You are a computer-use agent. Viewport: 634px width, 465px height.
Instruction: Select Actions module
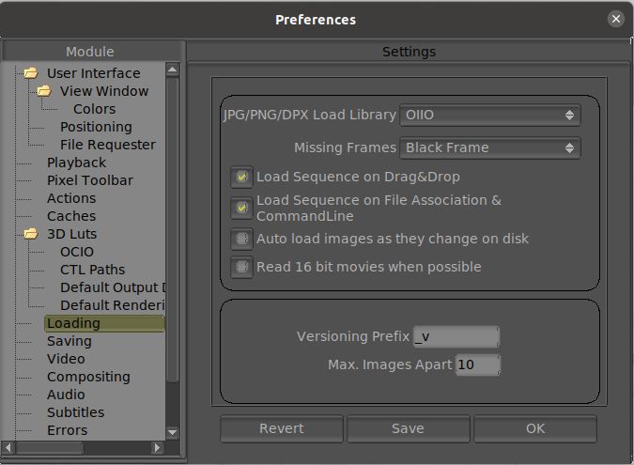tap(71, 198)
